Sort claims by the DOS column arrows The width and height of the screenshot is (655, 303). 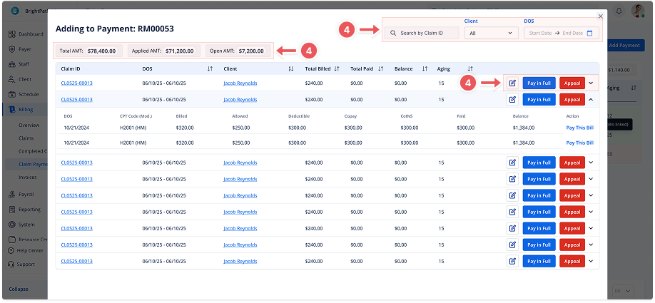(210, 68)
